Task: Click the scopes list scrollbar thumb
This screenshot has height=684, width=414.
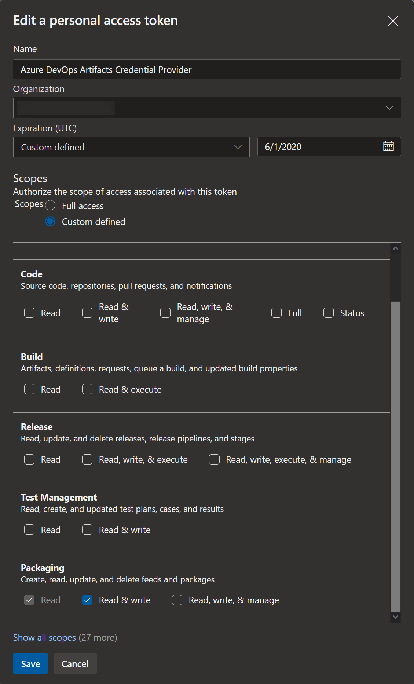Action: (x=395, y=456)
